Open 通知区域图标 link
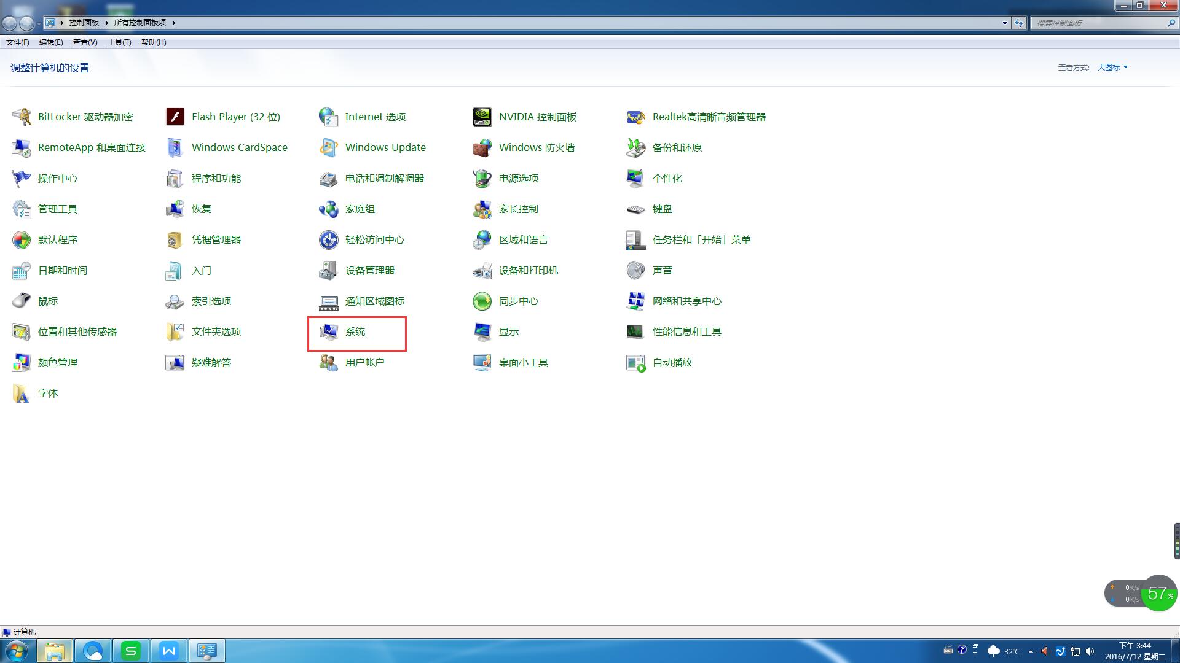The width and height of the screenshot is (1180, 663). pyautogui.click(x=375, y=301)
